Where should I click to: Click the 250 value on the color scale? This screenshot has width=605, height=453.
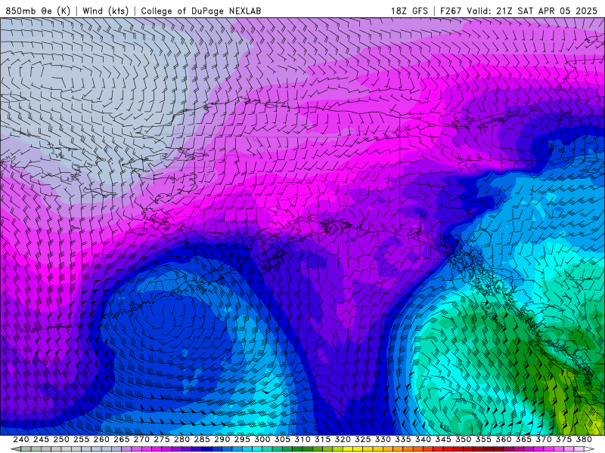(61, 439)
